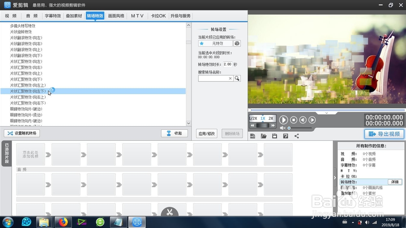Select 片状翻滚特效 (向下)
406x228 pixels.
tap(26, 56)
